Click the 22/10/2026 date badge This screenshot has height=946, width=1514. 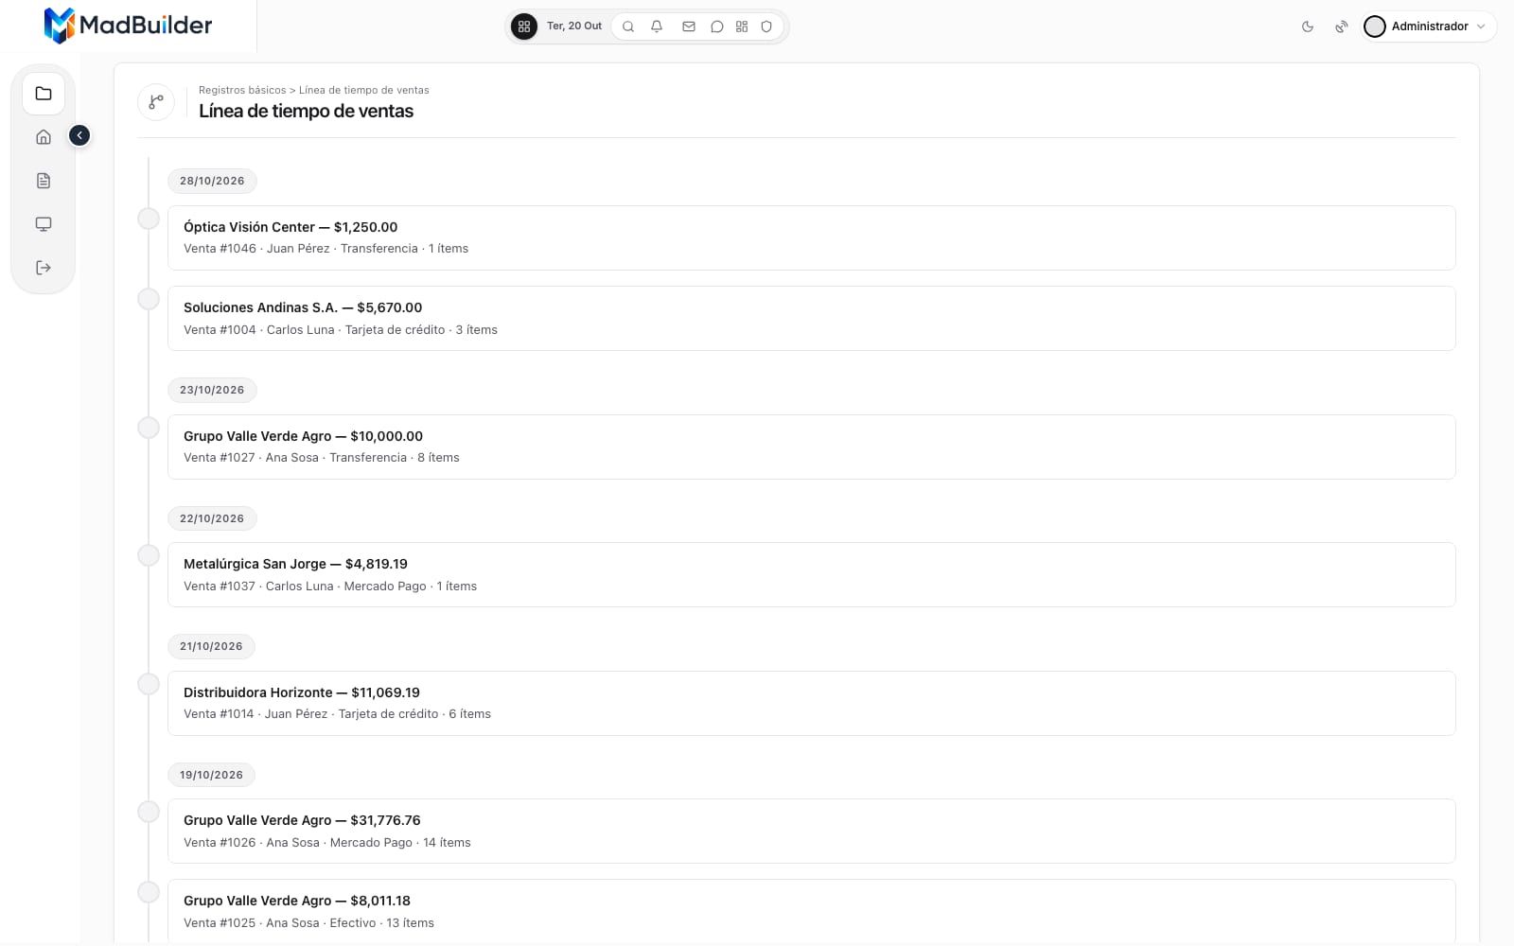[x=212, y=518]
